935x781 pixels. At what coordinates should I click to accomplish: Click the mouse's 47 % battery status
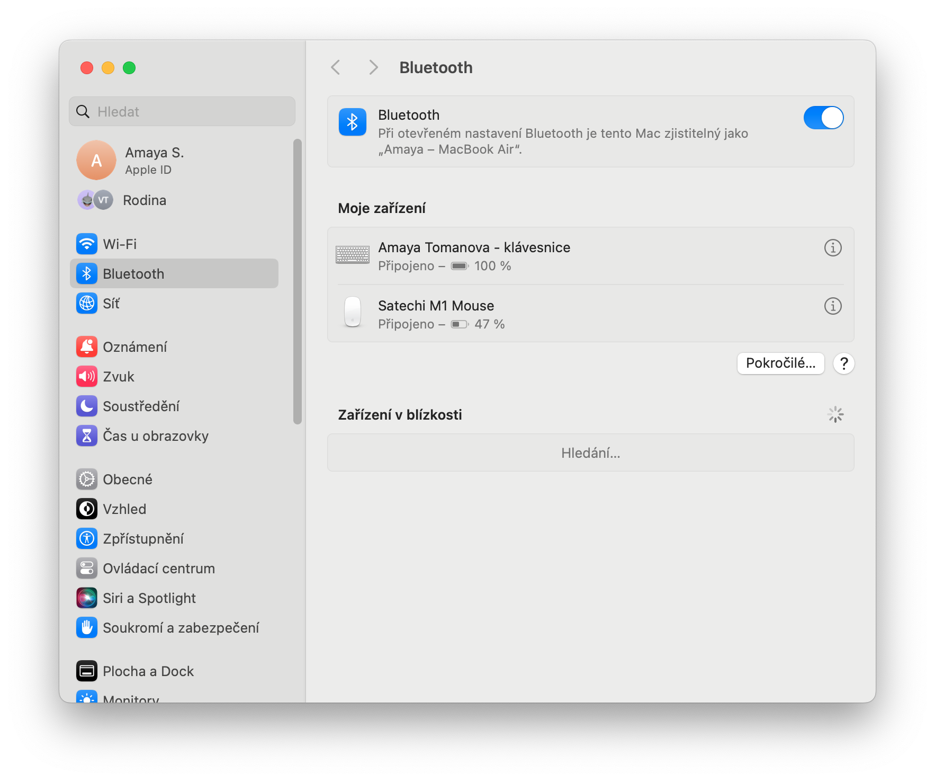pos(478,324)
